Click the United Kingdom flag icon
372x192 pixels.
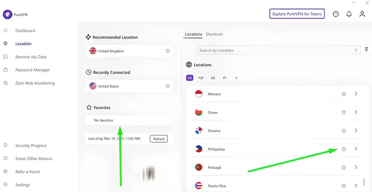point(93,51)
